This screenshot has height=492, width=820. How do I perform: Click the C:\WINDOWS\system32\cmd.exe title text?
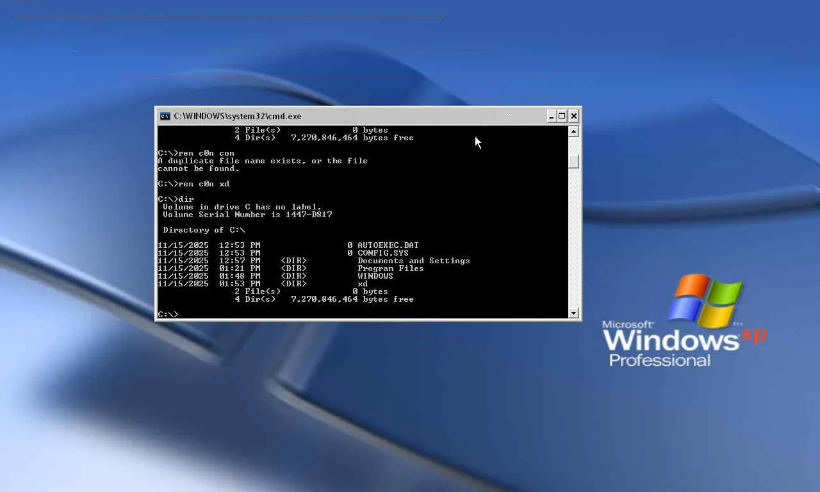pos(238,116)
